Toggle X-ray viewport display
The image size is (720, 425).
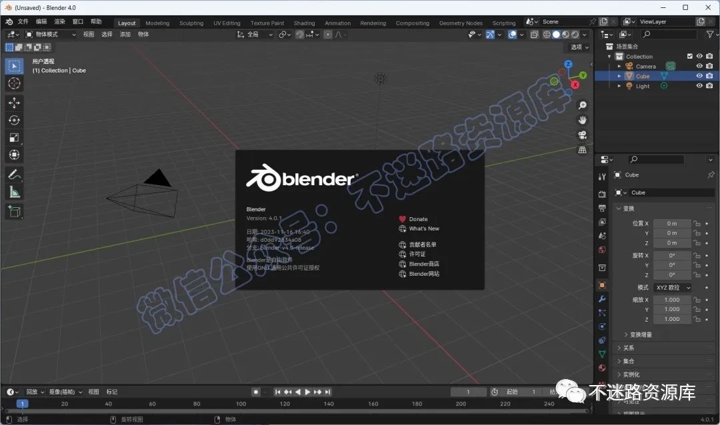pos(534,35)
